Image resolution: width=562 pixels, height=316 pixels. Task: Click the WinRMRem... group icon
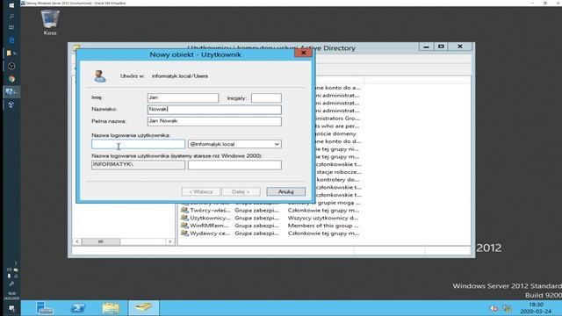tap(184, 226)
